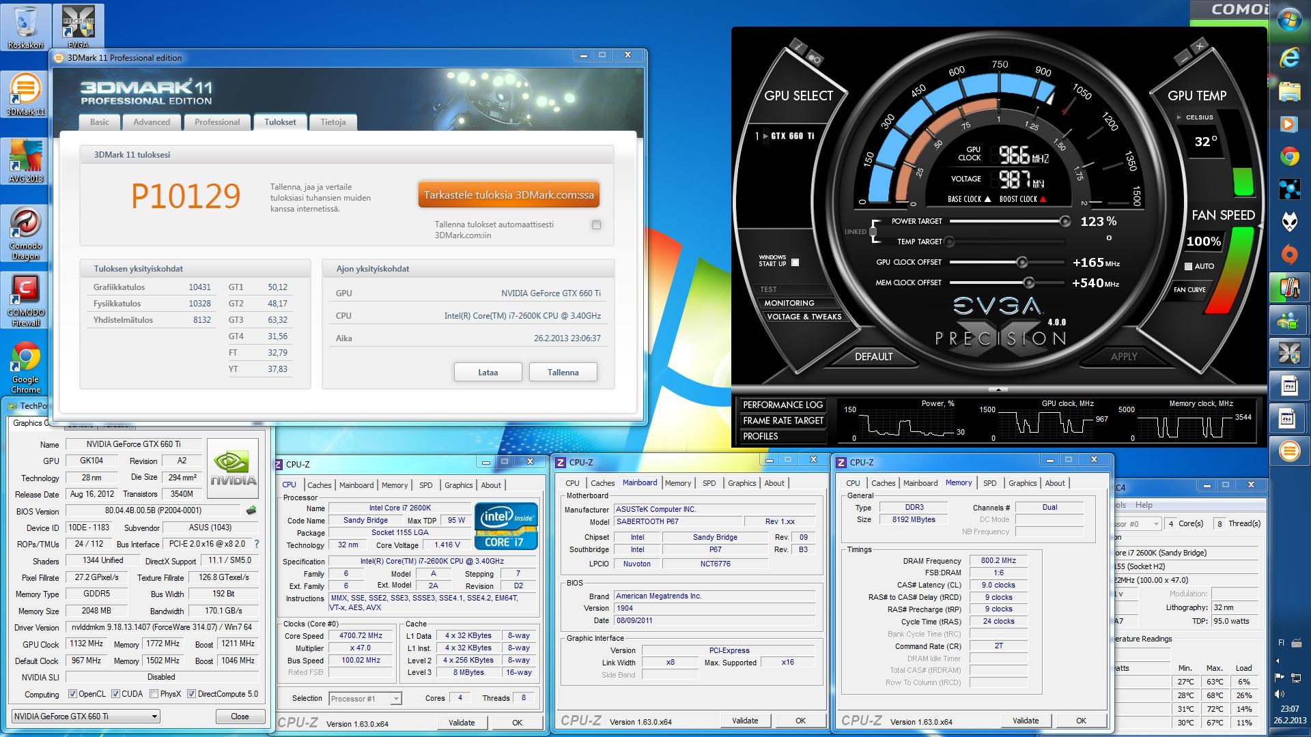Launch Google Chrome from the desktop
The height and width of the screenshot is (737, 1311).
click(25, 368)
